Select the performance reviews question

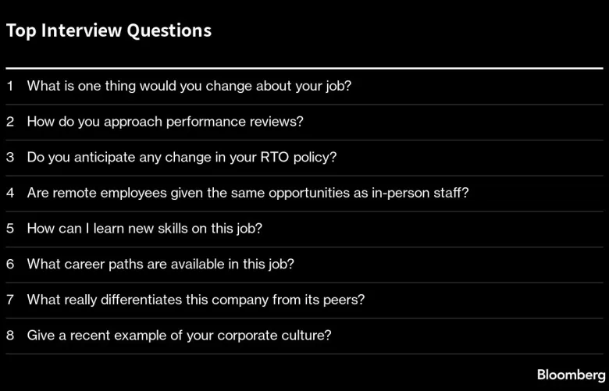[165, 122]
